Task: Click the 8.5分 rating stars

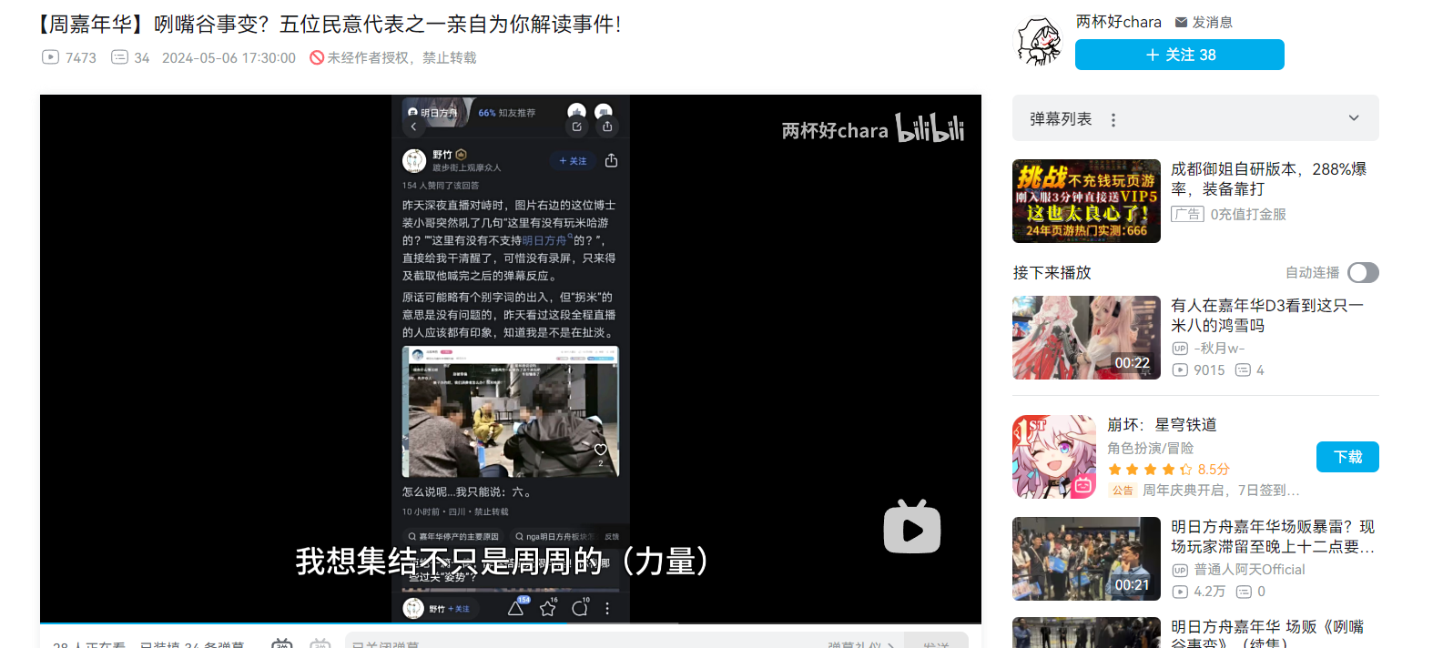Action: click(1150, 469)
